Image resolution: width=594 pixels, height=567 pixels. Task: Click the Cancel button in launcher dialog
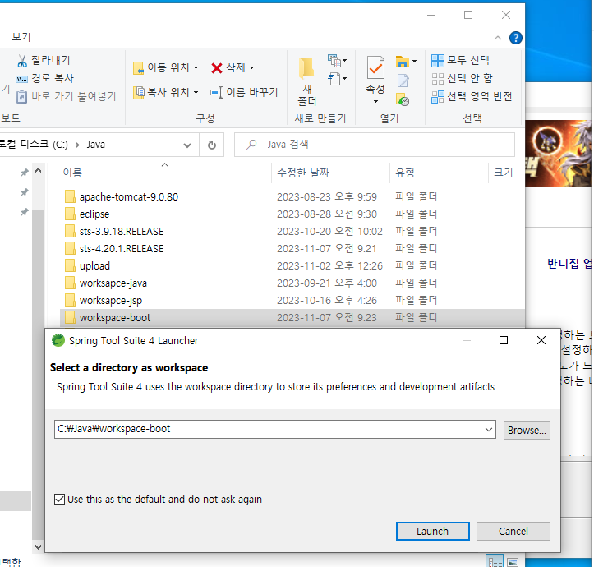513,532
